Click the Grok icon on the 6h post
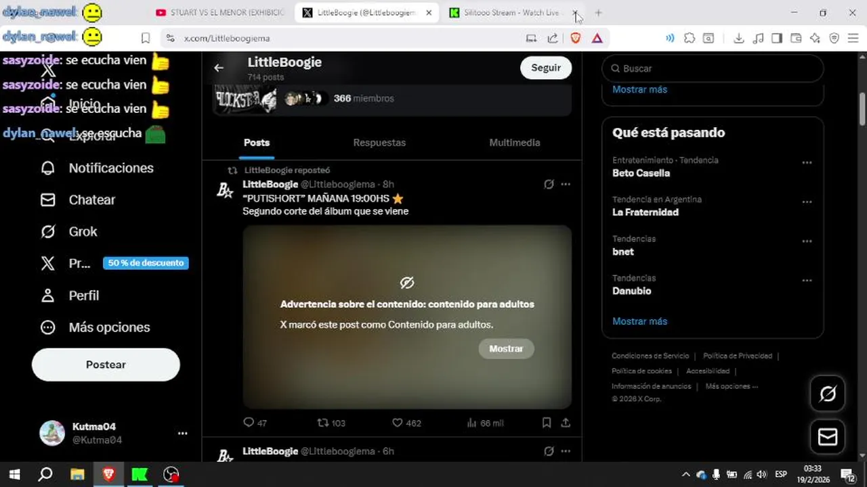Screen dimensions: 867x487 tap(549, 451)
